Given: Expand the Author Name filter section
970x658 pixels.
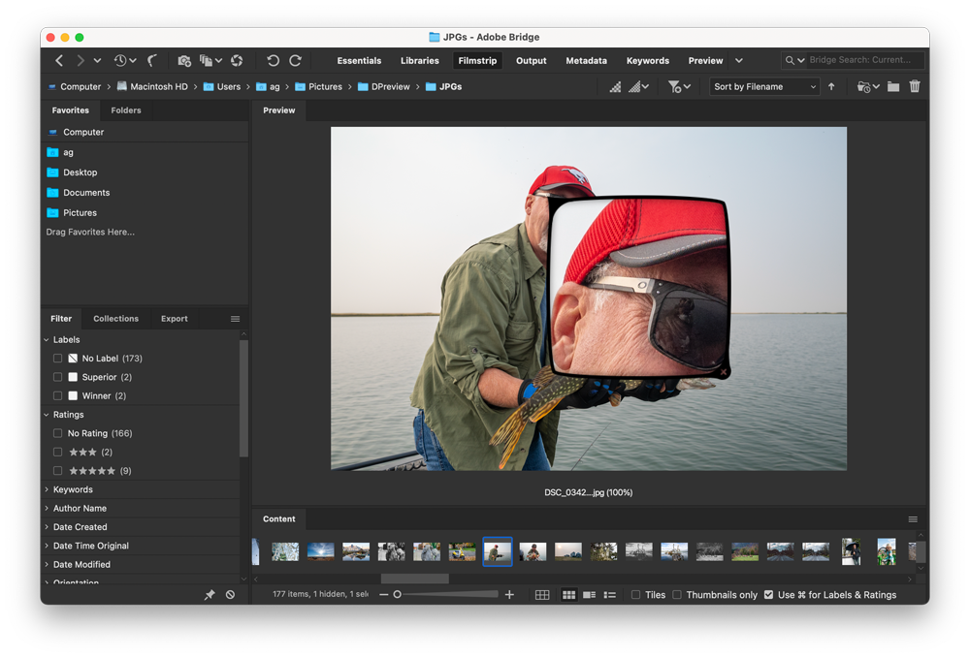Looking at the screenshot, I should tap(47, 509).
